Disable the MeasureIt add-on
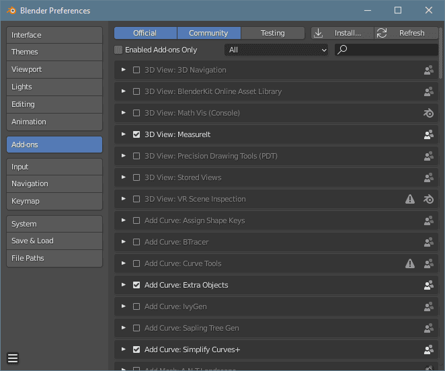 [x=136, y=134]
